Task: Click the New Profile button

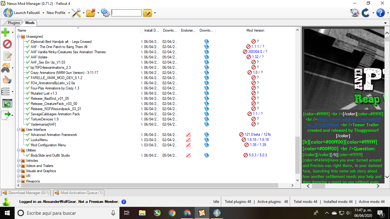Action: pos(56,13)
